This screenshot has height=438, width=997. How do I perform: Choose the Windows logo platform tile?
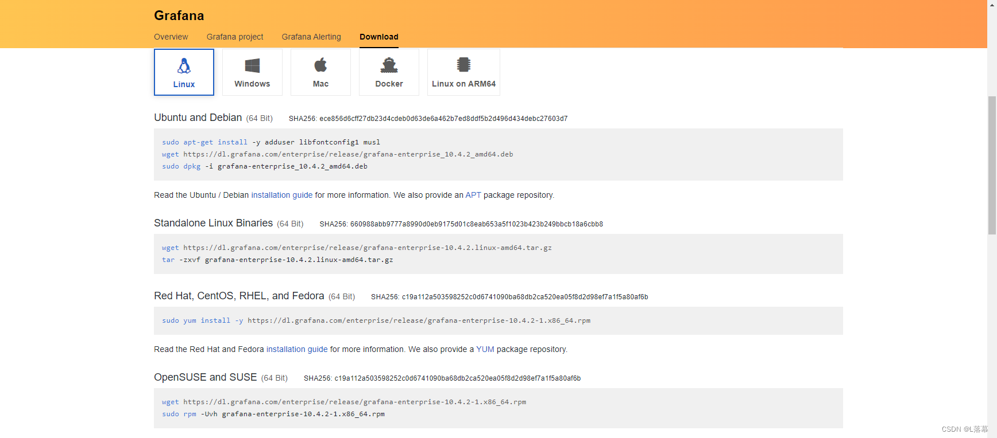(x=252, y=72)
